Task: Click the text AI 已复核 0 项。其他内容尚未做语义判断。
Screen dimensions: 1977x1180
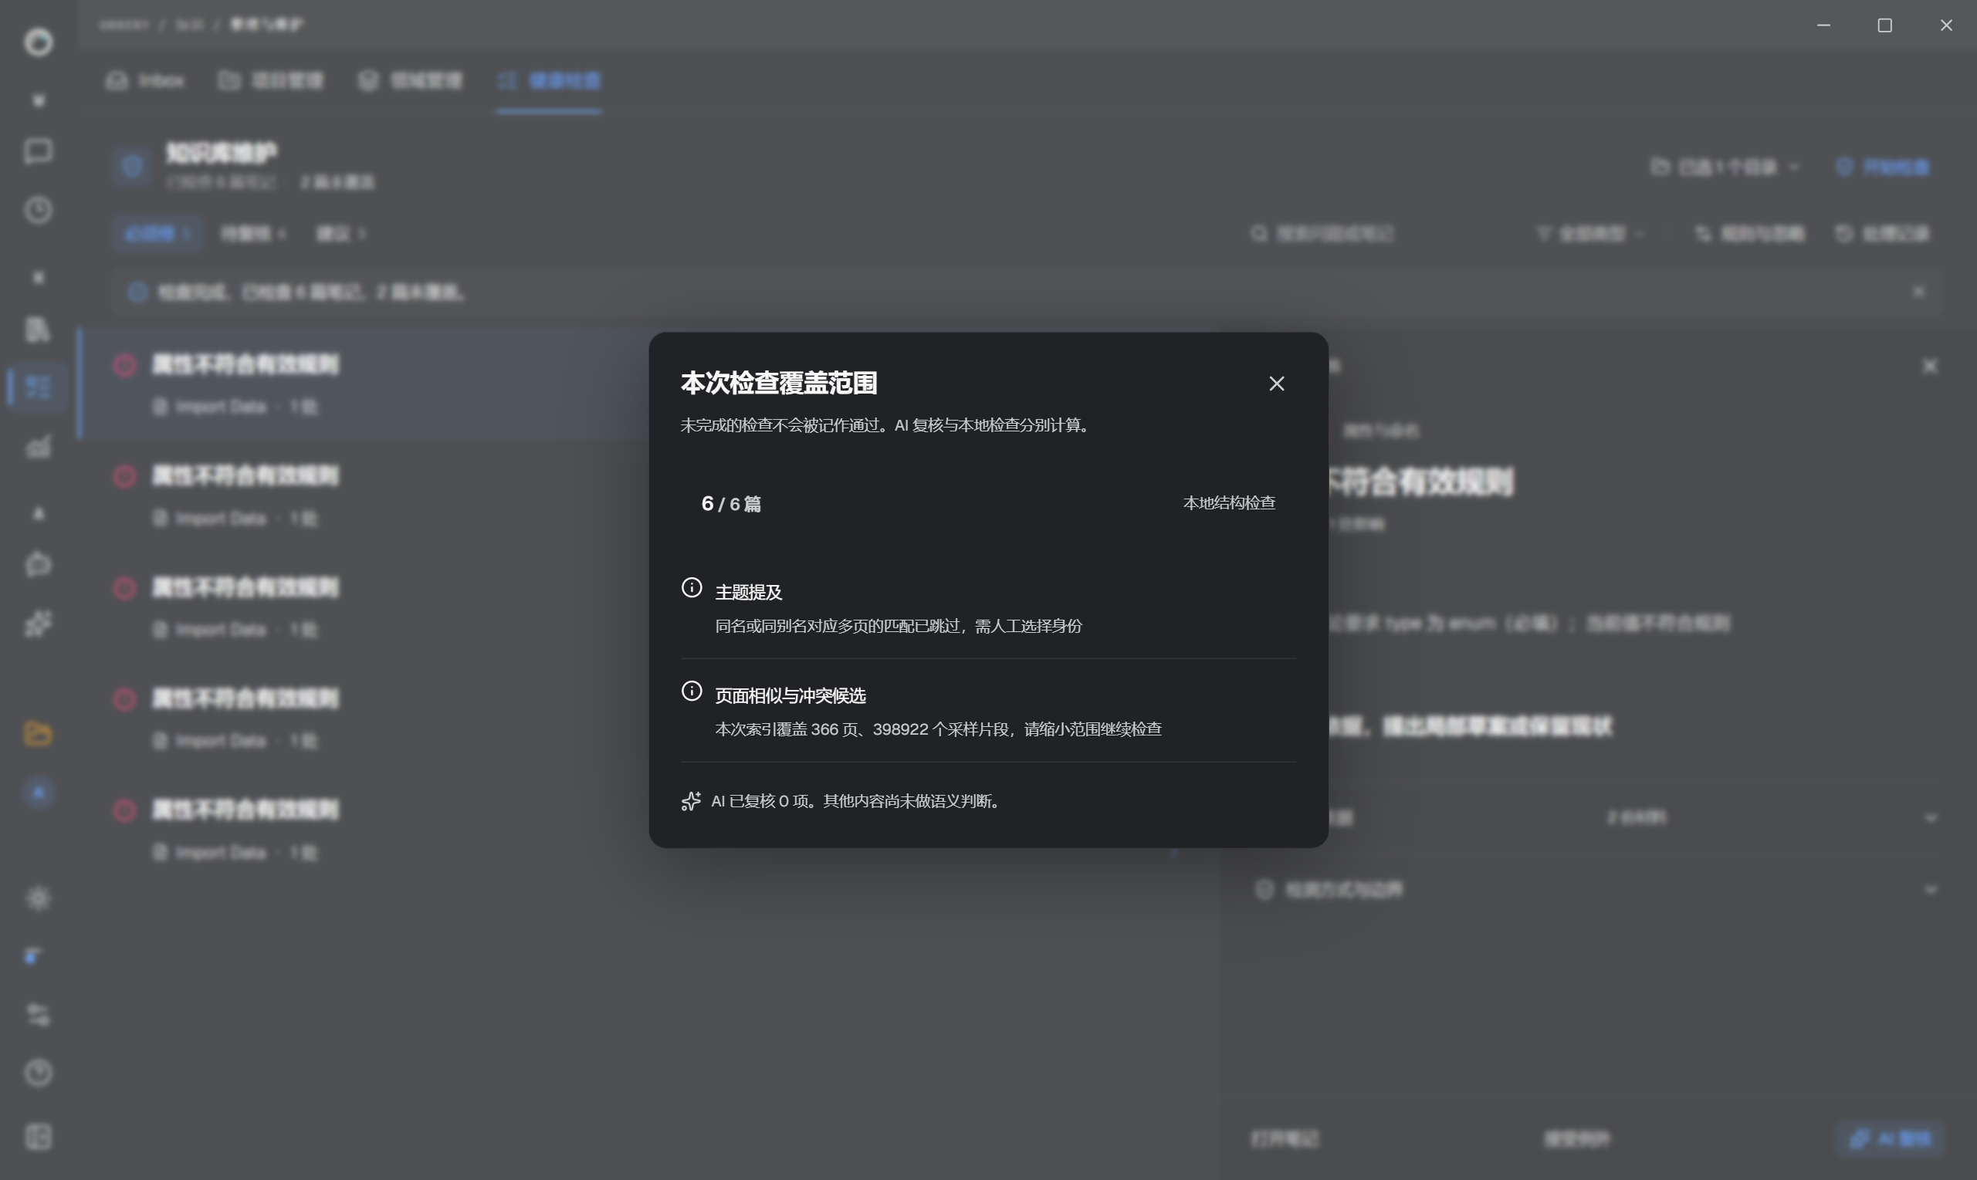Action: (x=856, y=801)
